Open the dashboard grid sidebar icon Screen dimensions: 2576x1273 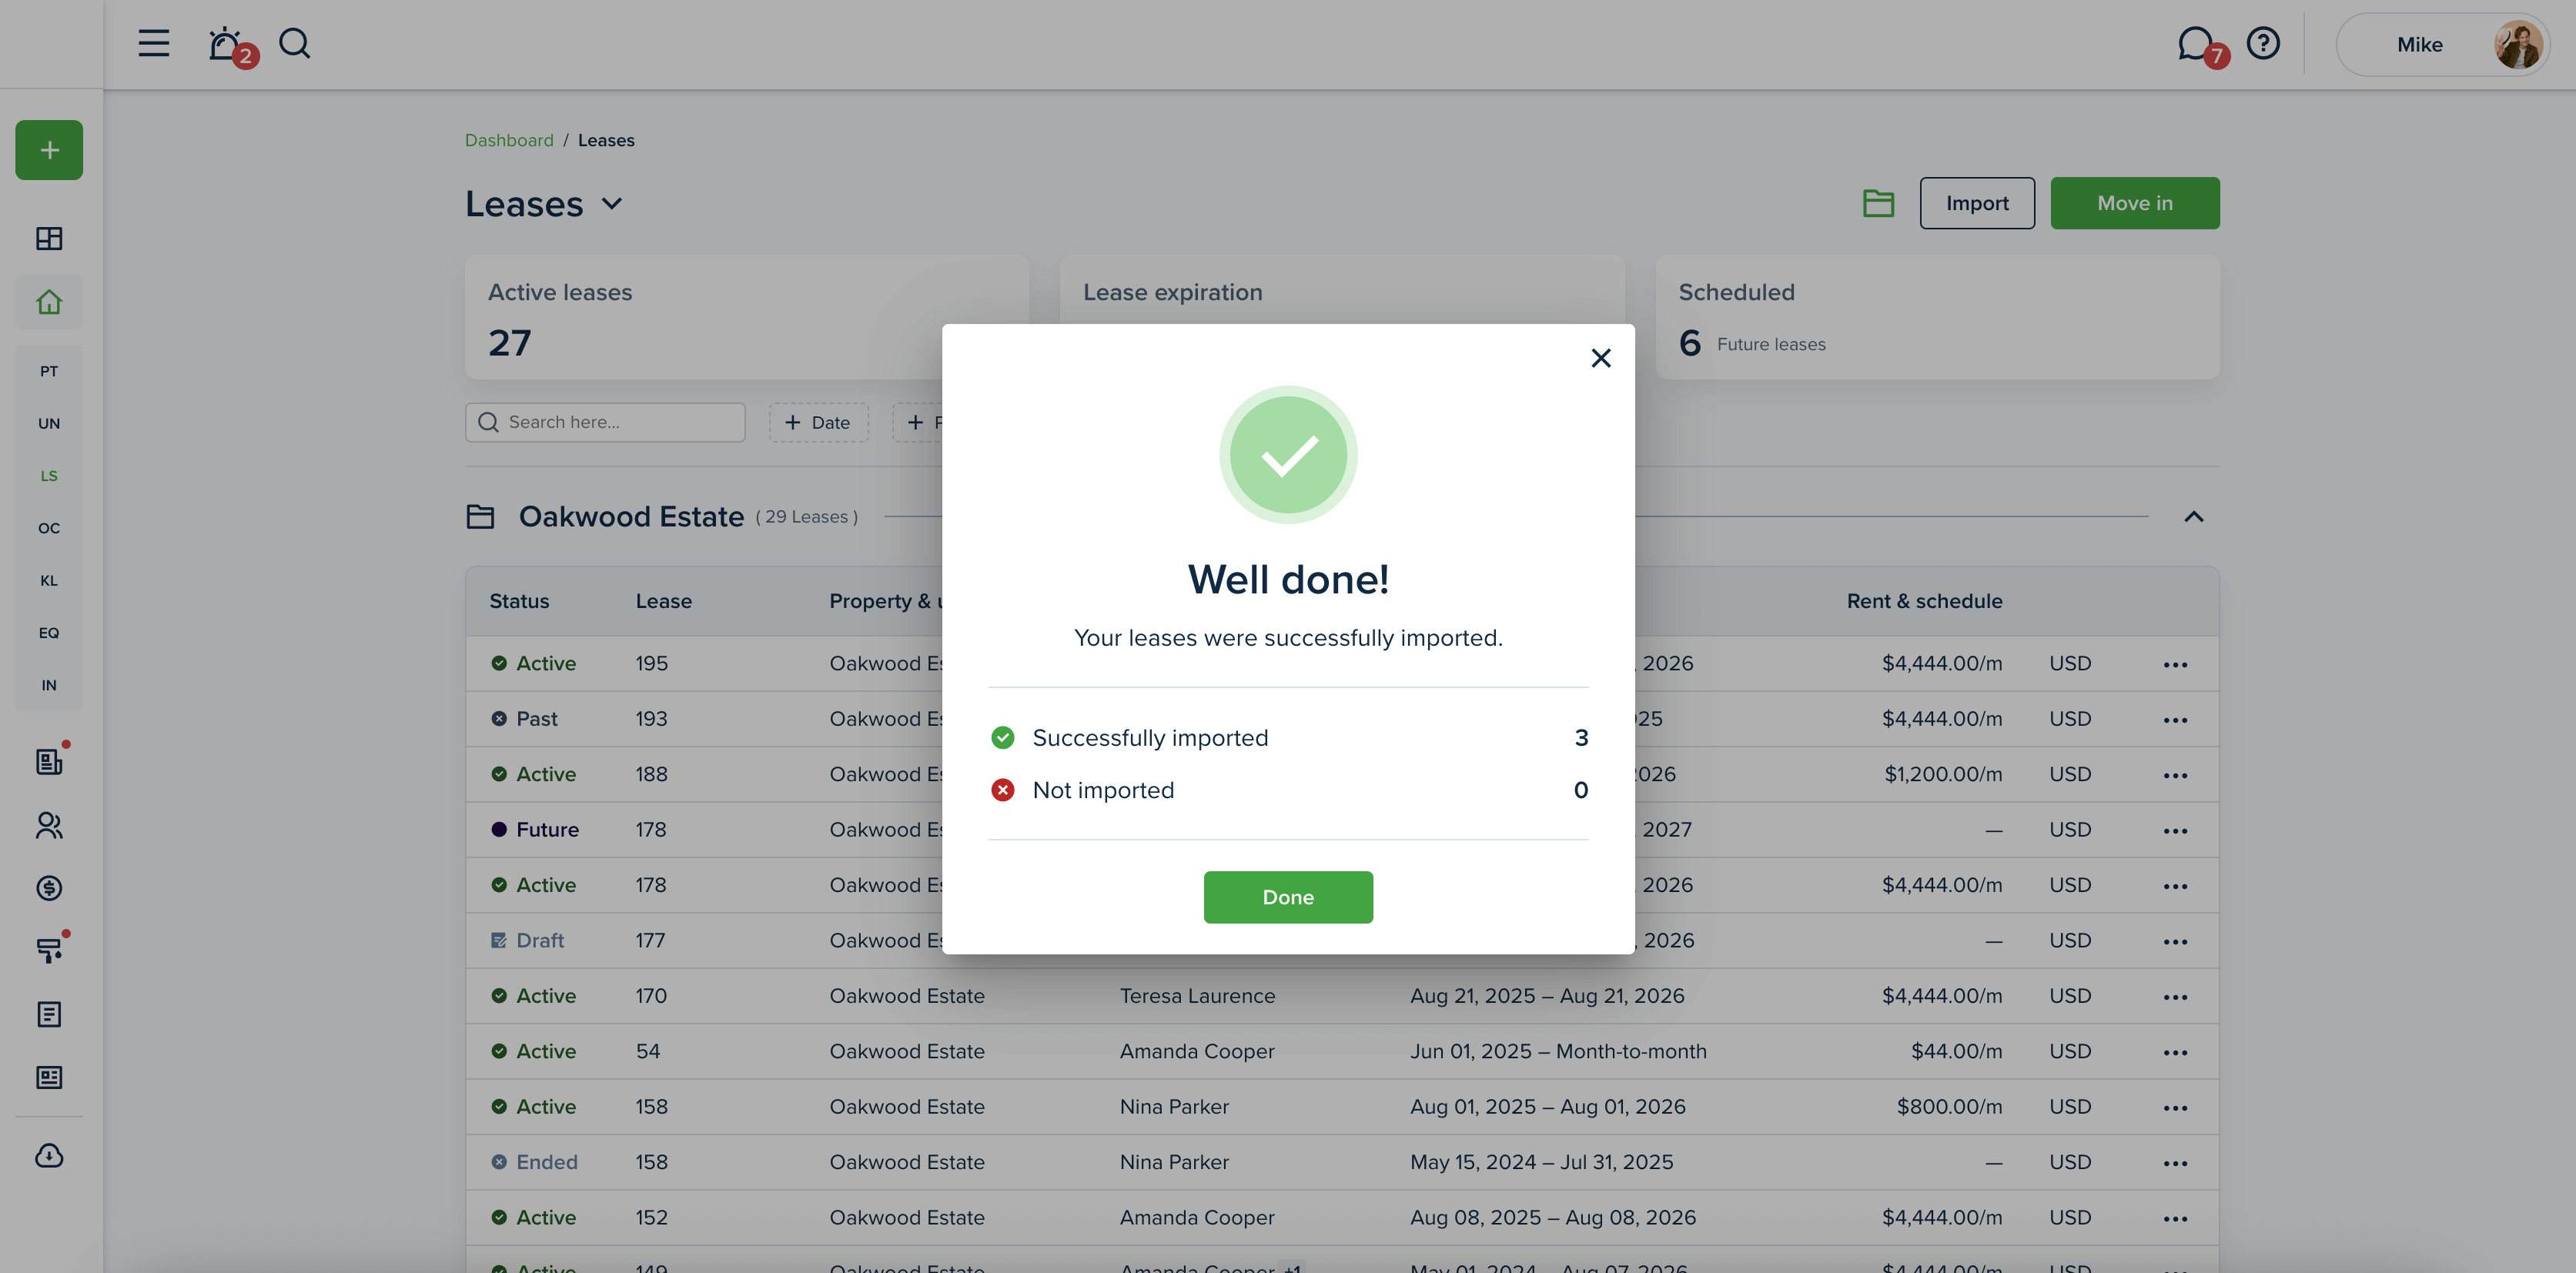click(x=49, y=238)
